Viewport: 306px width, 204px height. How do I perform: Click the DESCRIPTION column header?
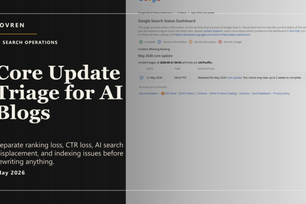tap(206, 69)
